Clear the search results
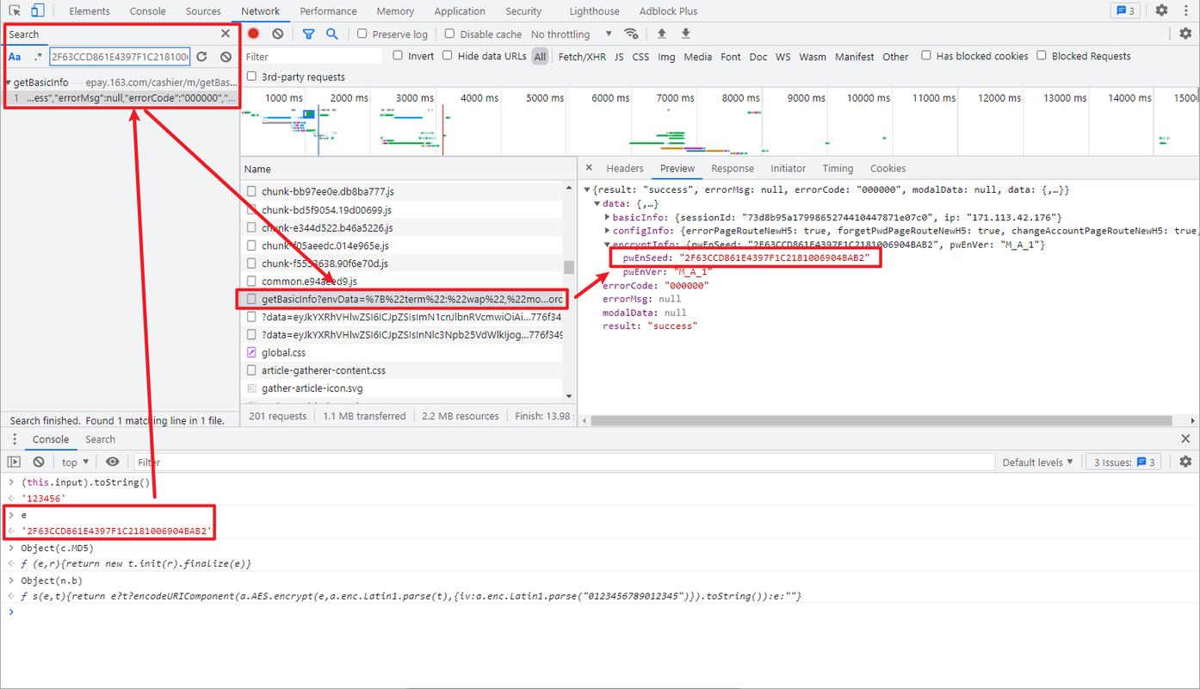 point(226,57)
